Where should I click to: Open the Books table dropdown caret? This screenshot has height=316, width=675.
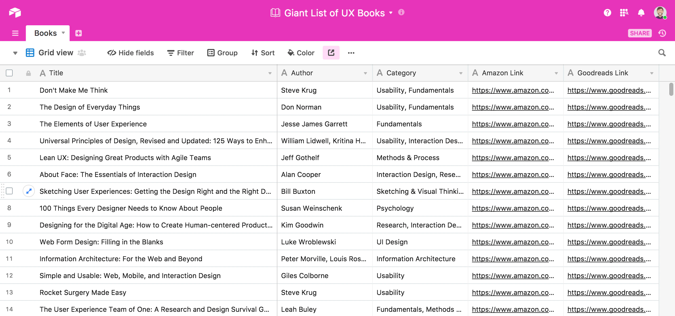pyautogui.click(x=63, y=33)
